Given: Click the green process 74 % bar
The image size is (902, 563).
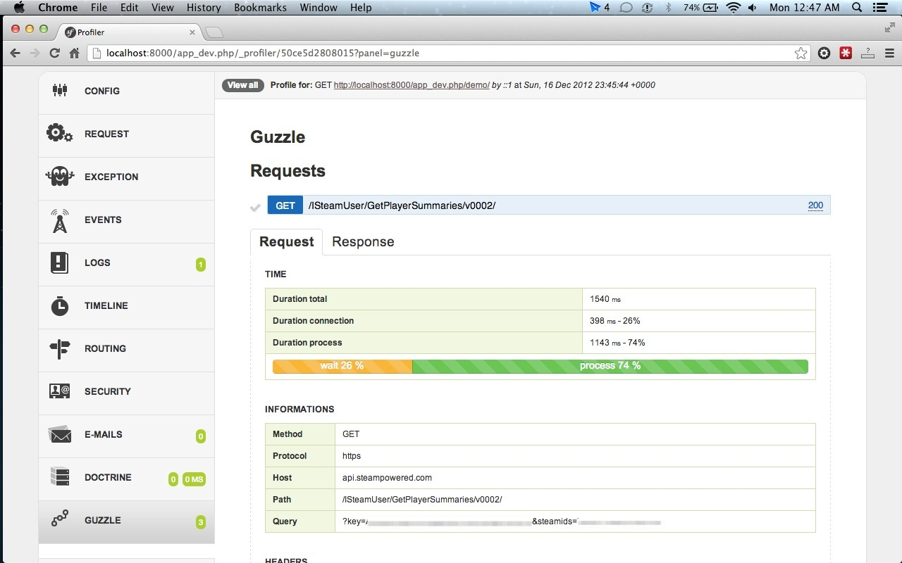Looking at the screenshot, I should [x=610, y=366].
